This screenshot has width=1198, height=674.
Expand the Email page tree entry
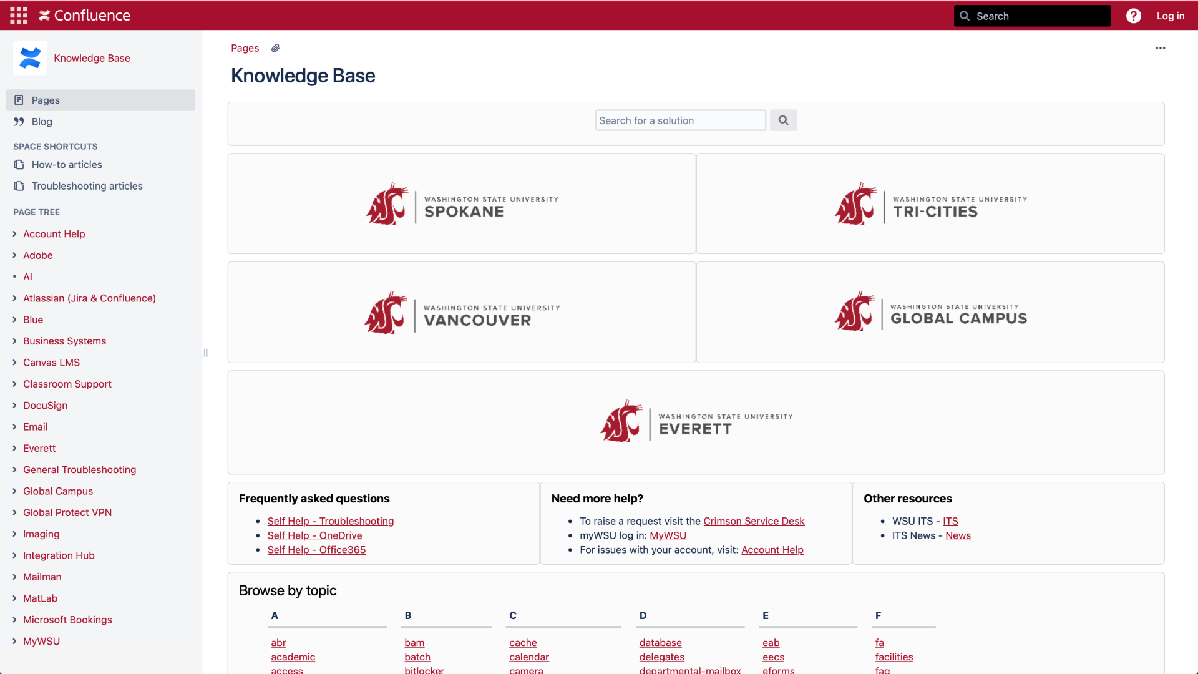click(14, 427)
